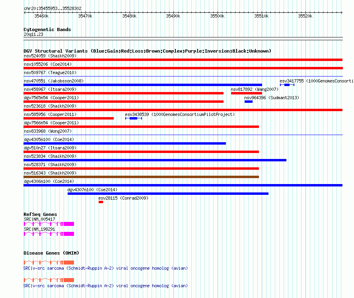Click the chr20:35455953..35528302 coordinate text

pos(53,9)
